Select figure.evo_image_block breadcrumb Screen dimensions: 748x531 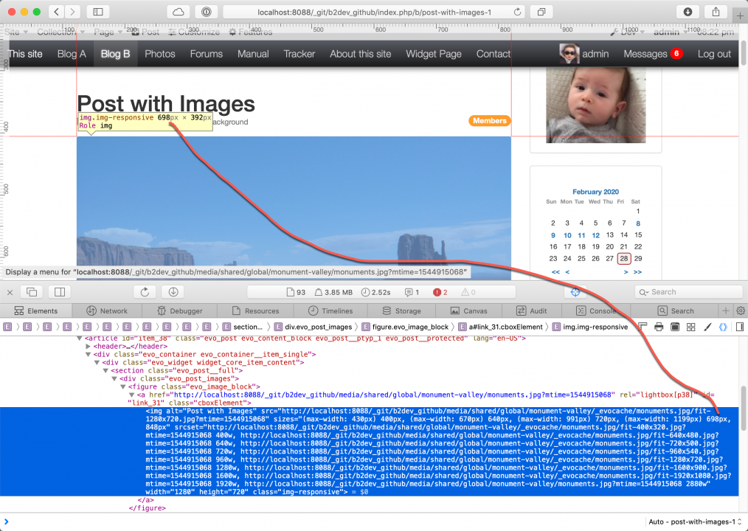point(406,327)
